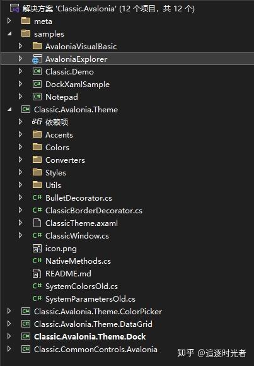Viewport: 254px width, 366px height.
Task: Expand the Colors folder arrow
Action: coord(21,147)
